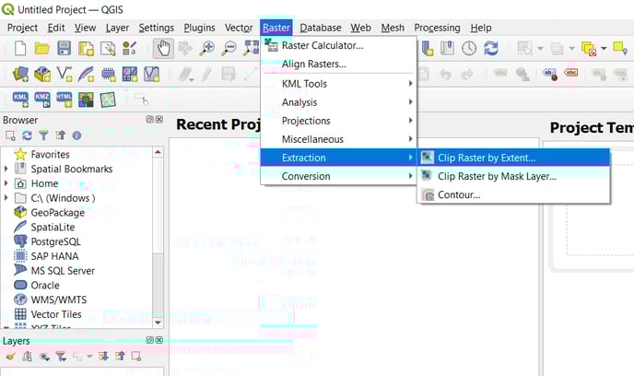Image resolution: width=634 pixels, height=376 pixels.
Task: Select WMS/WMTS in the Browser tree
Action: click(59, 300)
